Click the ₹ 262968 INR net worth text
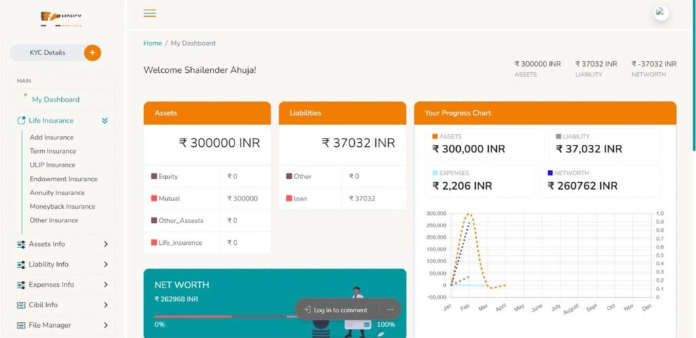This screenshot has height=338, width=696. 176,299
